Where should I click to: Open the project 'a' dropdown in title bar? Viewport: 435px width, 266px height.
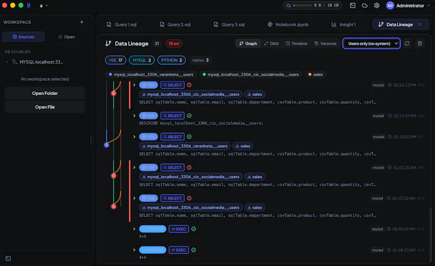click(x=44, y=5)
